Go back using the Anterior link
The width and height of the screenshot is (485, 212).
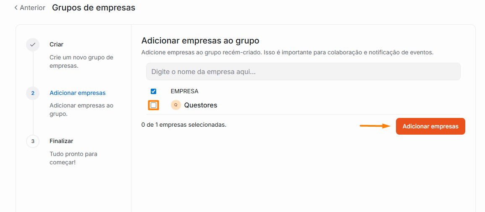tap(32, 8)
